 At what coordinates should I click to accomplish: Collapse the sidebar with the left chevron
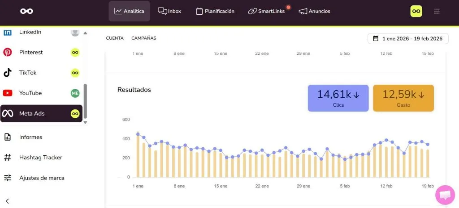point(7,201)
